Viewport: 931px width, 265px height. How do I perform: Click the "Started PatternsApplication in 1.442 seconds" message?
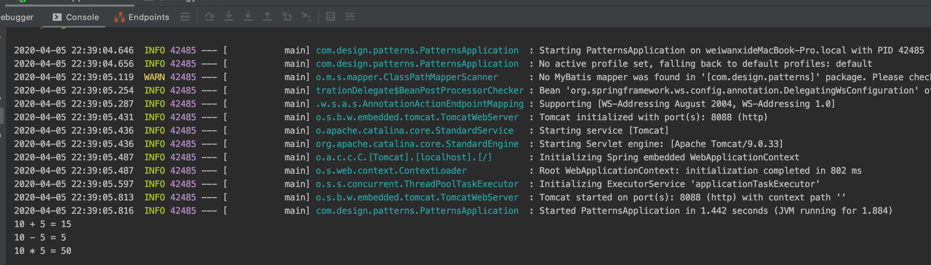coord(715,211)
